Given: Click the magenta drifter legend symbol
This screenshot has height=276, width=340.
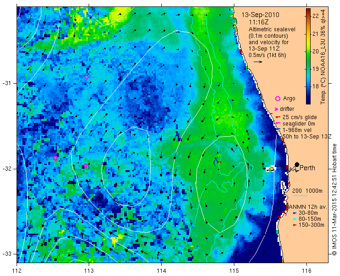Looking at the screenshot, I should click(x=277, y=109).
